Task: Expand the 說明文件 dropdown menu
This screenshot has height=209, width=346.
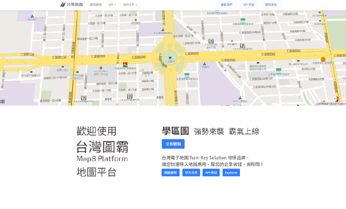Action: click(130, 5)
